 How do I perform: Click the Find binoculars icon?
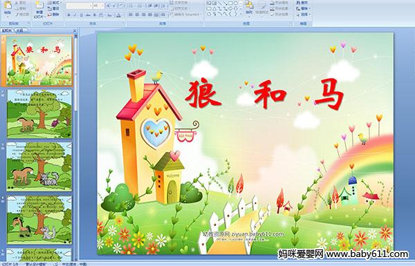click(x=299, y=3)
